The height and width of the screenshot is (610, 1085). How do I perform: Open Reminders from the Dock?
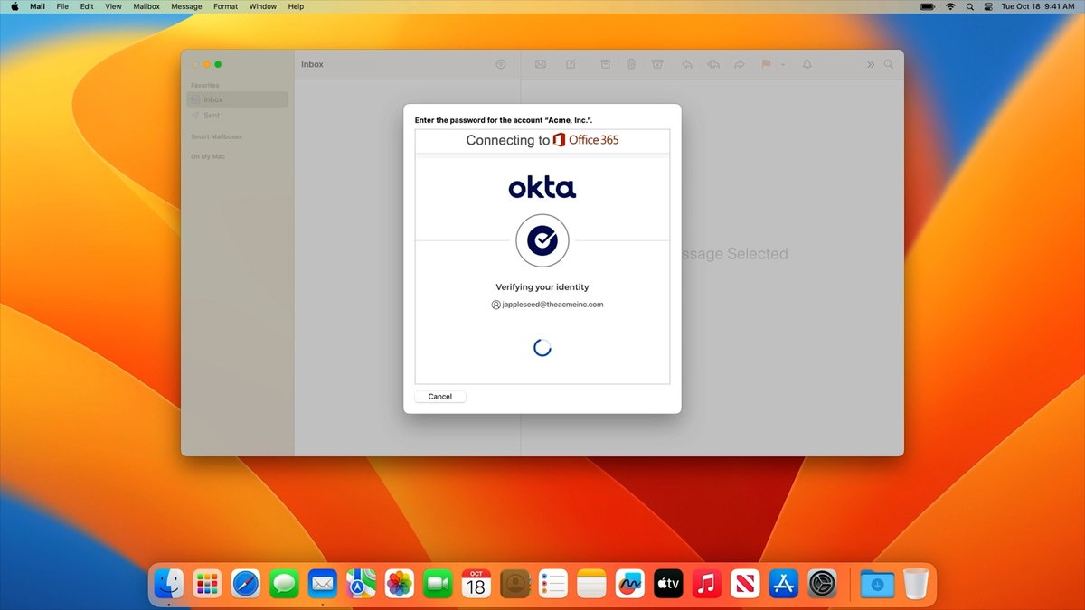click(x=552, y=584)
